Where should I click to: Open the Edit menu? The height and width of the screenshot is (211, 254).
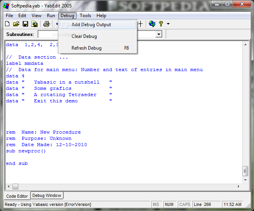pos(22,16)
